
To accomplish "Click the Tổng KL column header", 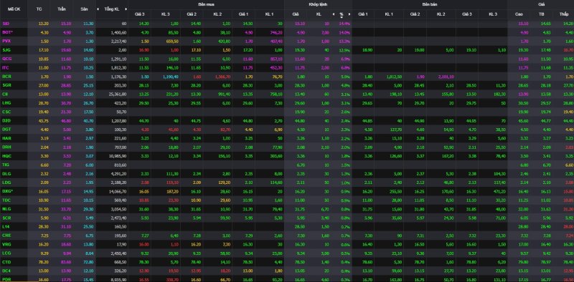I will tap(112, 9).
